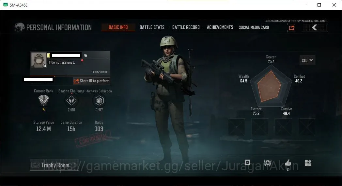Switch to the Battle Stats tab

[152, 27]
